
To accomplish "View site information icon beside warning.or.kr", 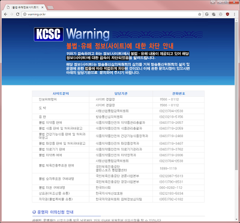I will (25, 14).
